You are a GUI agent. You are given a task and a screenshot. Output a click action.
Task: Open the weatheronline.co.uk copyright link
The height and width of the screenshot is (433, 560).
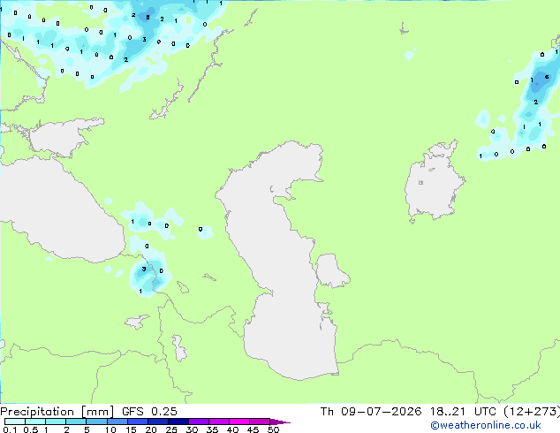(486, 425)
